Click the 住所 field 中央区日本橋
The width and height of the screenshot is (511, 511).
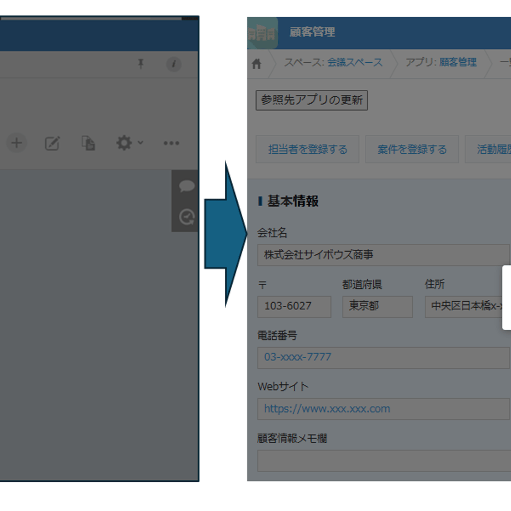(x=464, y=307)
